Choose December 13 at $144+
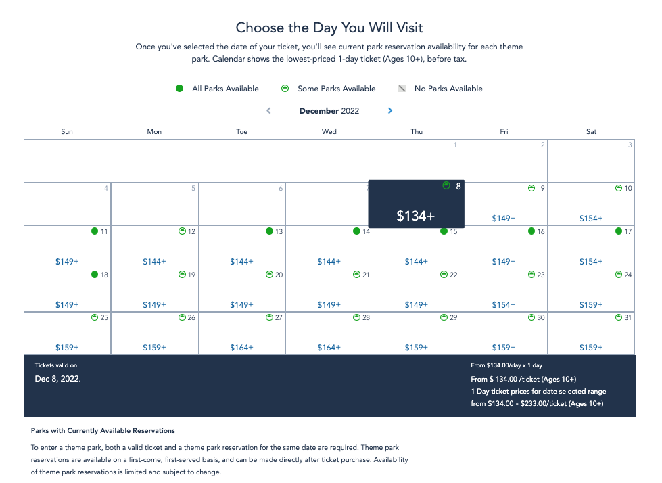Image resolution: width=662 pixels, height=483 pixels. tap(242, 248)
